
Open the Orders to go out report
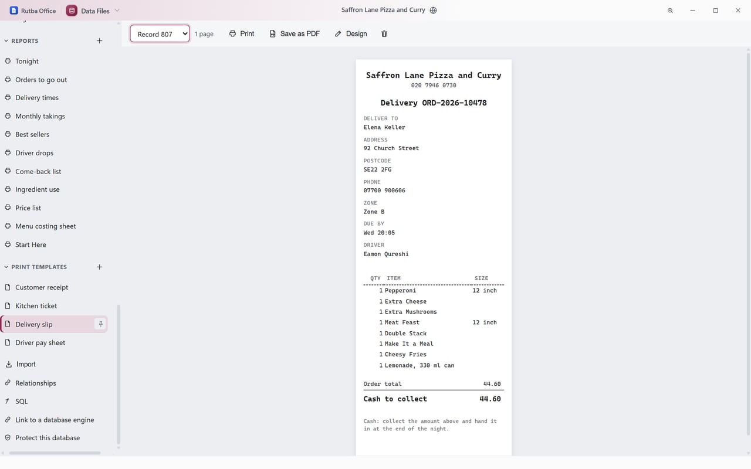coord(54,80)
